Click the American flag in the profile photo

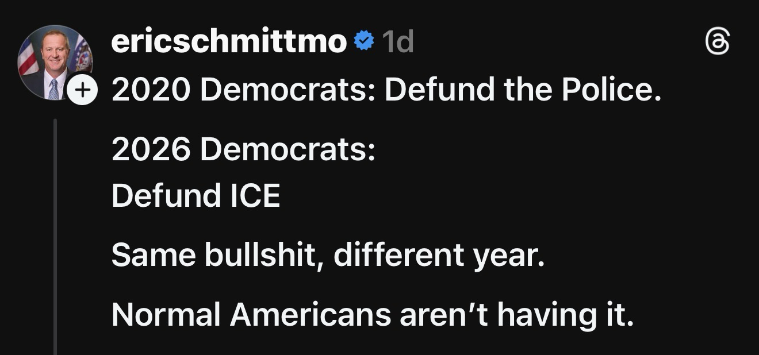(28, 57)
